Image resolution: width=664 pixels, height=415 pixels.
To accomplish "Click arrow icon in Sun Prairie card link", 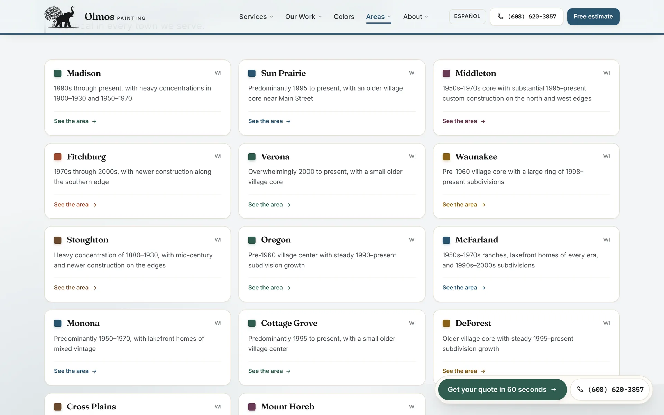I will tap(288, 121).
